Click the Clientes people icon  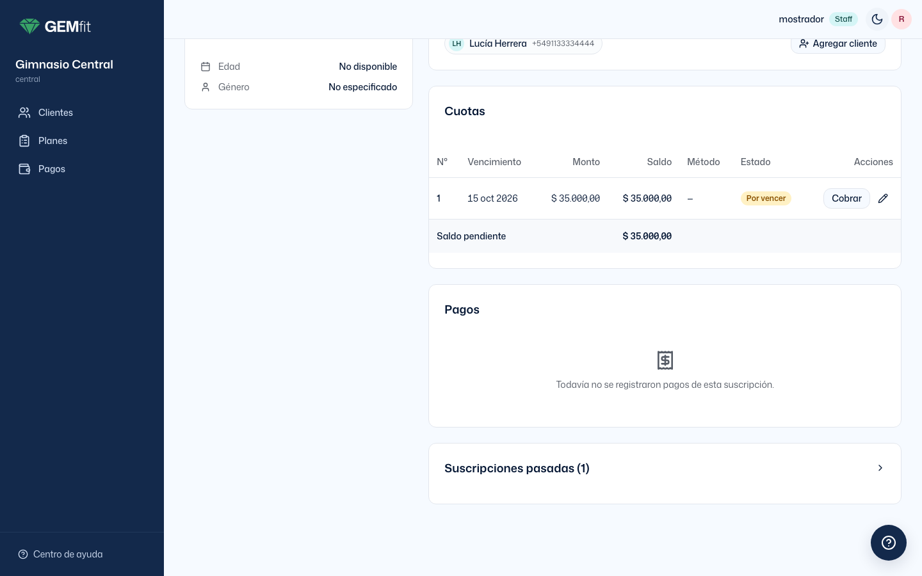coord(24,113)
